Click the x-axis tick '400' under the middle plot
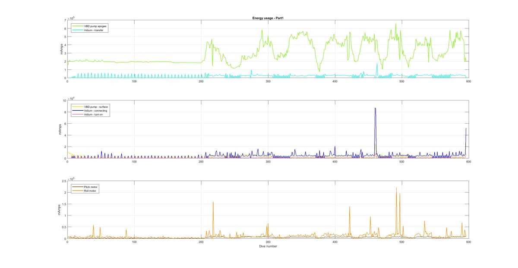This screenshot has height=268, width=518. (x=335, y=162)
